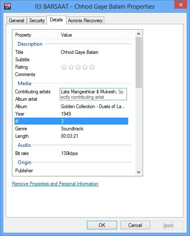
Task: Close the Properties dialog
Action: 181,5
